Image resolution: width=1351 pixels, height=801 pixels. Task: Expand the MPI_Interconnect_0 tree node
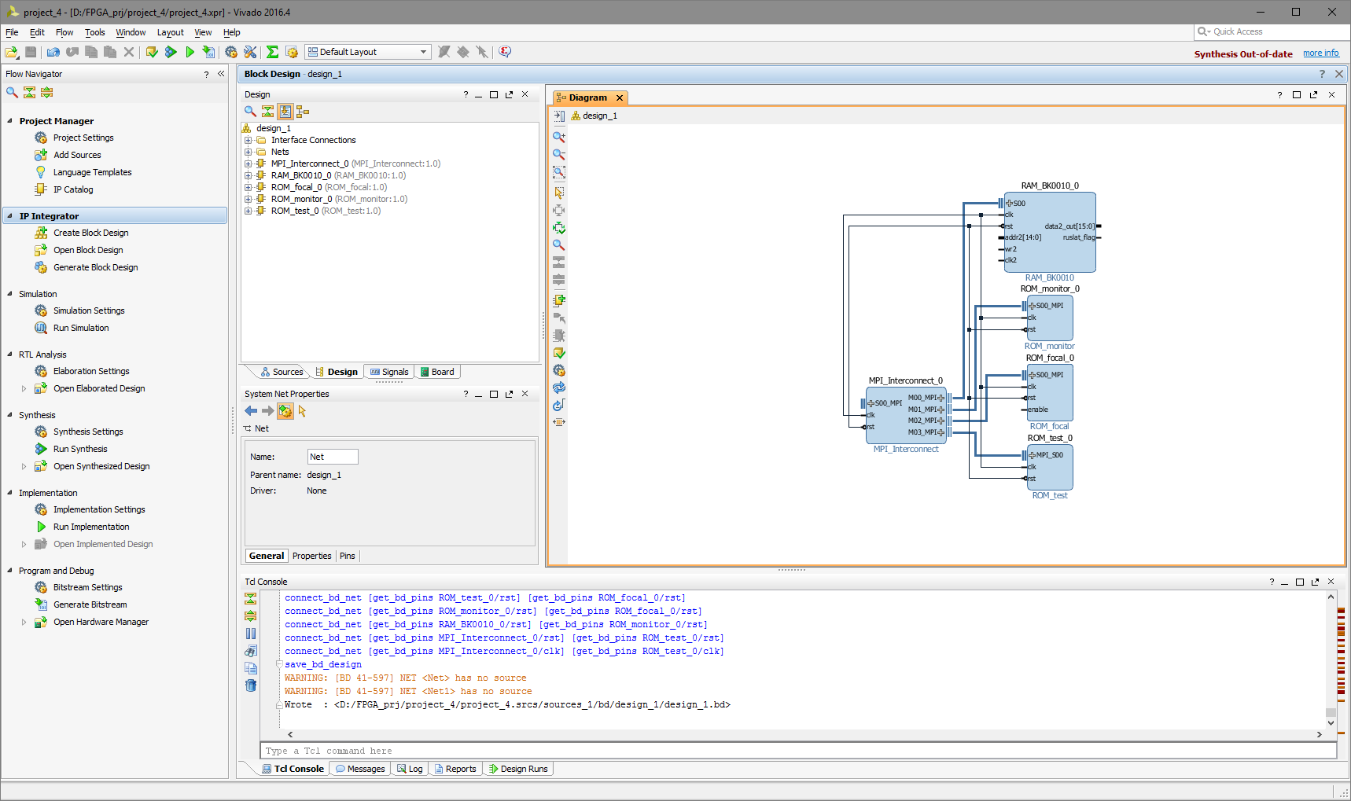[248, 164]
